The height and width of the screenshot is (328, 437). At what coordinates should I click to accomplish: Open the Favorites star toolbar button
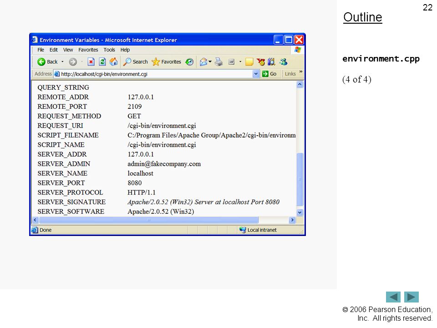tap(167, 61)
